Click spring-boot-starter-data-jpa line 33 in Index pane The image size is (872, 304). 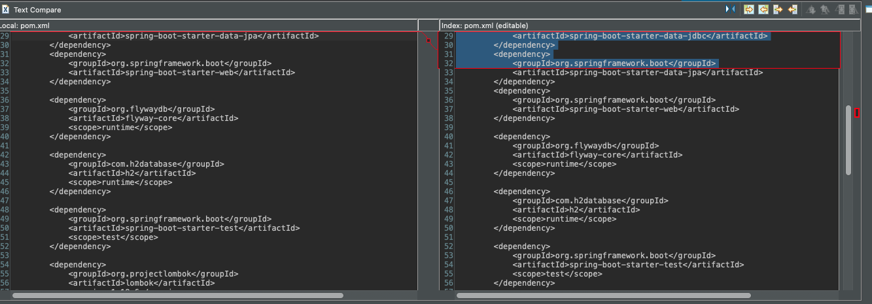(637, 73)
